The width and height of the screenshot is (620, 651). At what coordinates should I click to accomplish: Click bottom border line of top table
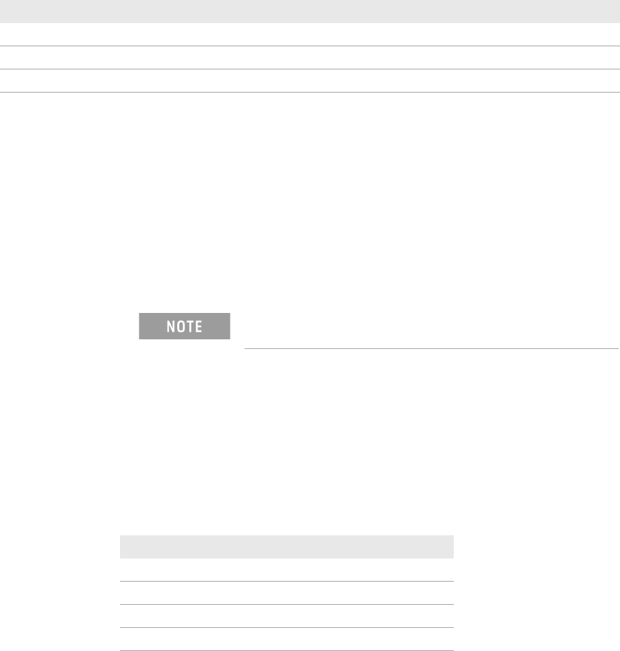[310, 92]
